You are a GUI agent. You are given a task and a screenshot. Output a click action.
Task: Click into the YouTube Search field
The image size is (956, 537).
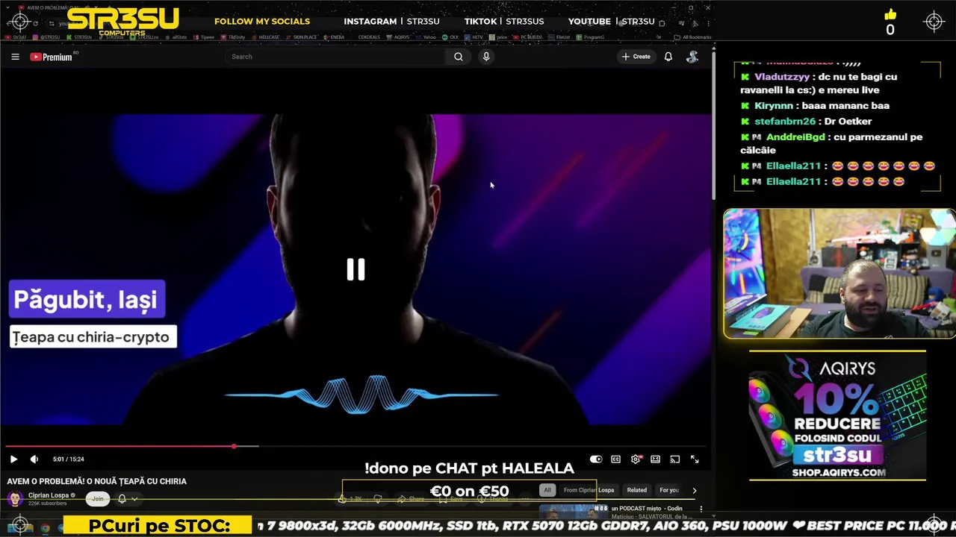point(336,57)
